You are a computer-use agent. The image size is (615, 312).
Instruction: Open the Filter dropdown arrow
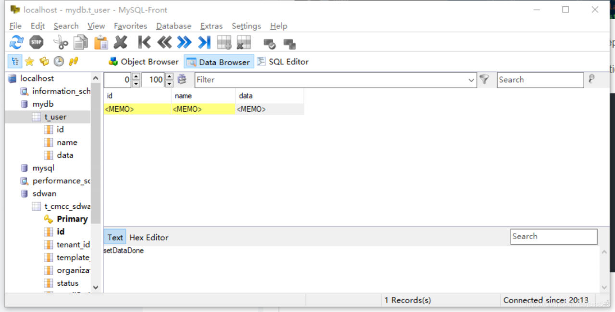click(x=471, y=80)
